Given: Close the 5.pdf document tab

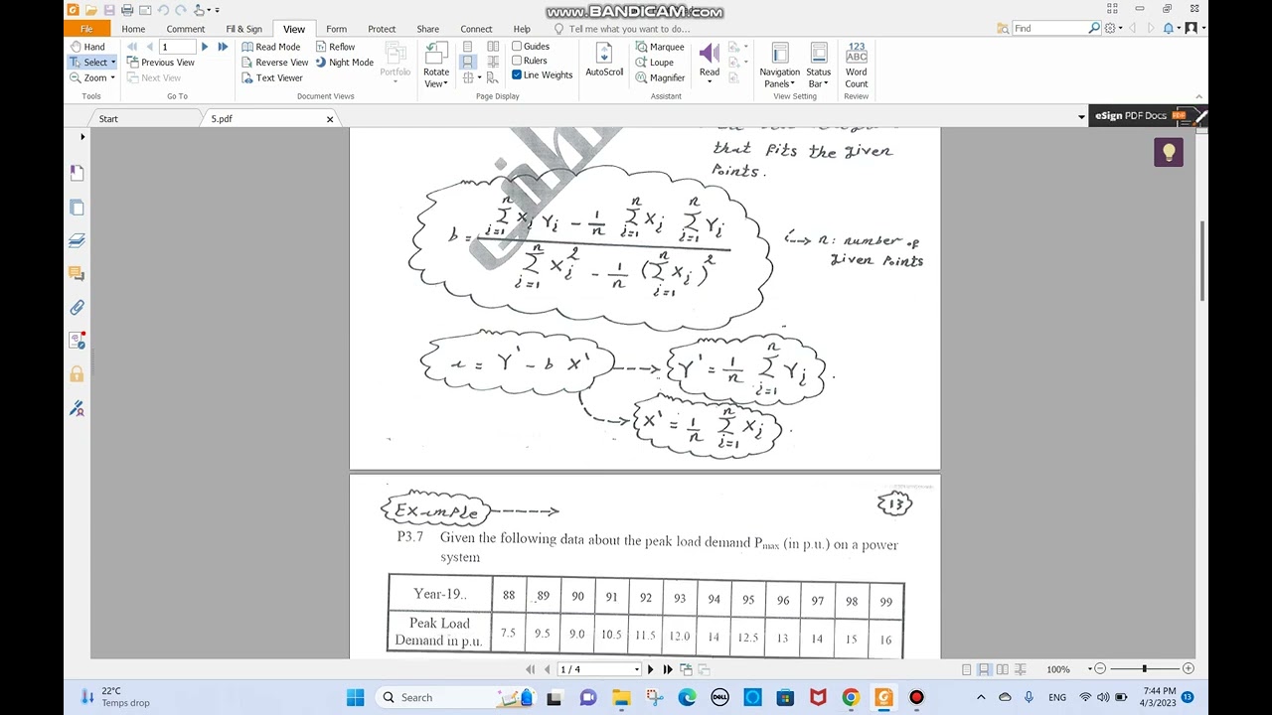Looking at the screenshot, I should tap(330, 119).
